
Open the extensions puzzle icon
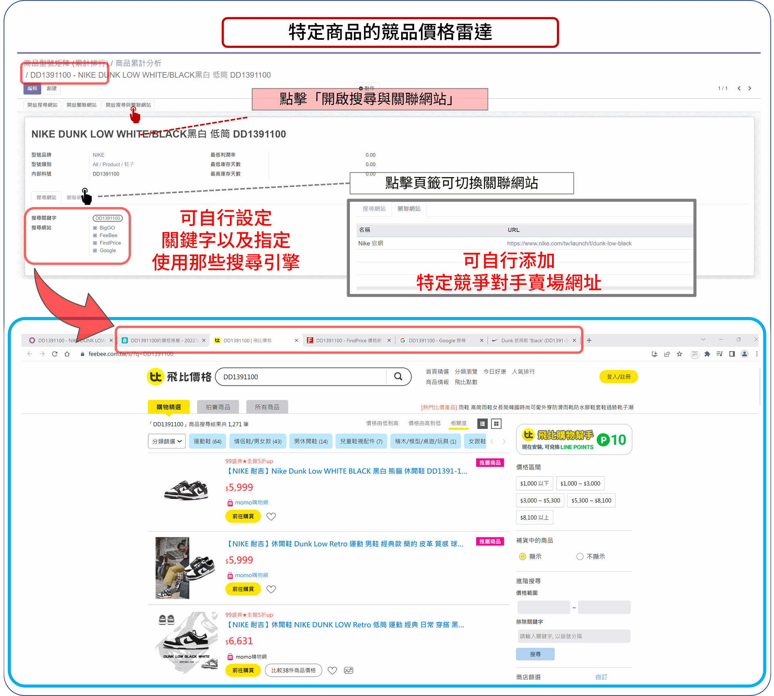707,354
